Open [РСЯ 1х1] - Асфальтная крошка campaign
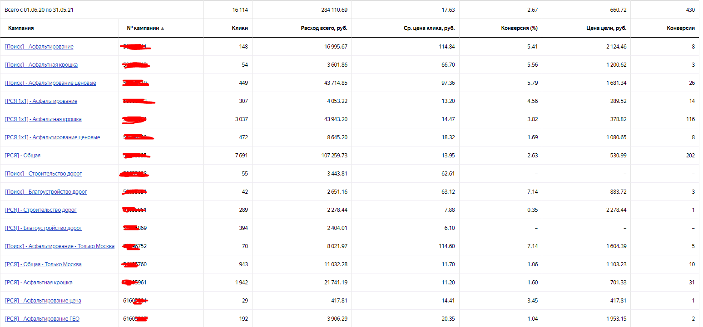The width and height of the screenshot is (703, 327). pos(43,119)
